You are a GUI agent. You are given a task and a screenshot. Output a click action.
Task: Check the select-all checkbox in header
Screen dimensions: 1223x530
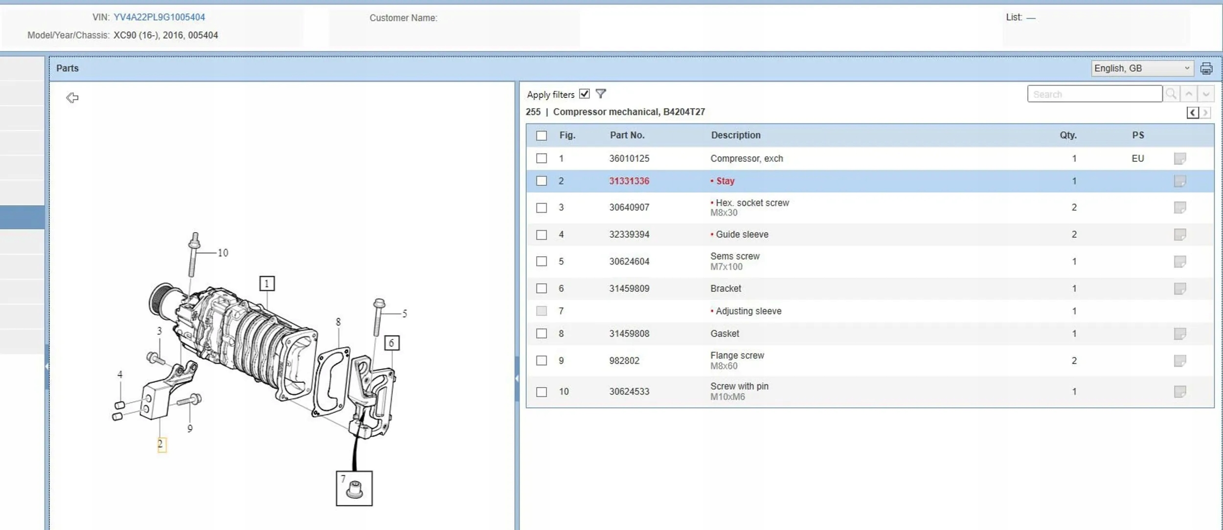tap(541, 135)
